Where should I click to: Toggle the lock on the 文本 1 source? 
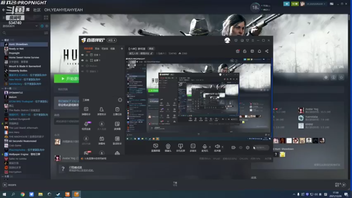pos(87,55)
